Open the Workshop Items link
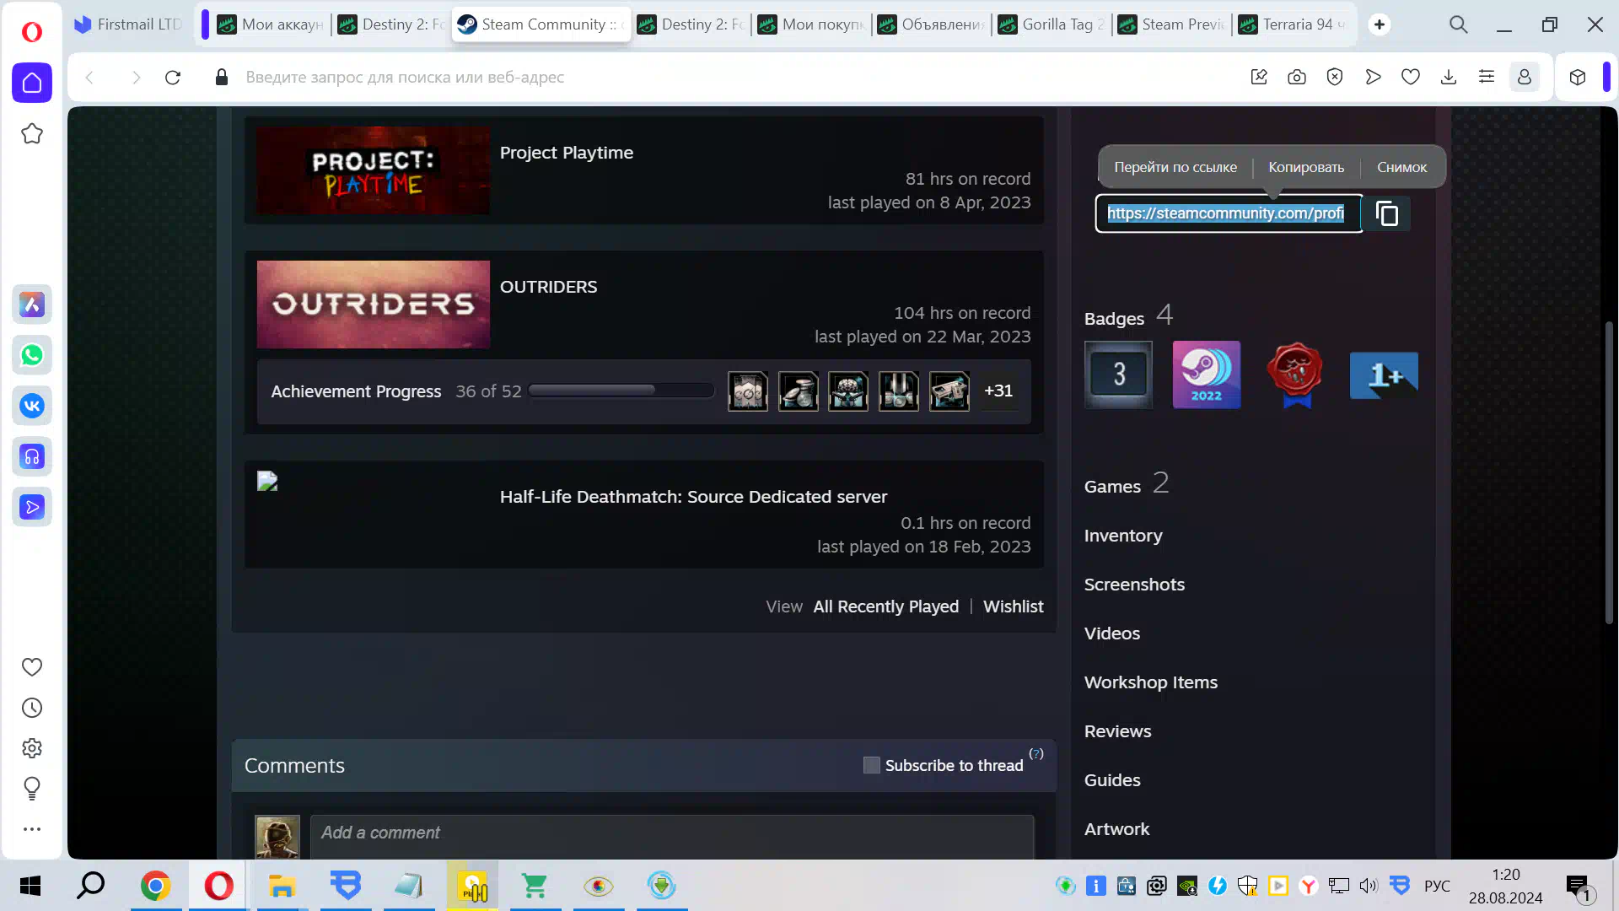 1151,682
